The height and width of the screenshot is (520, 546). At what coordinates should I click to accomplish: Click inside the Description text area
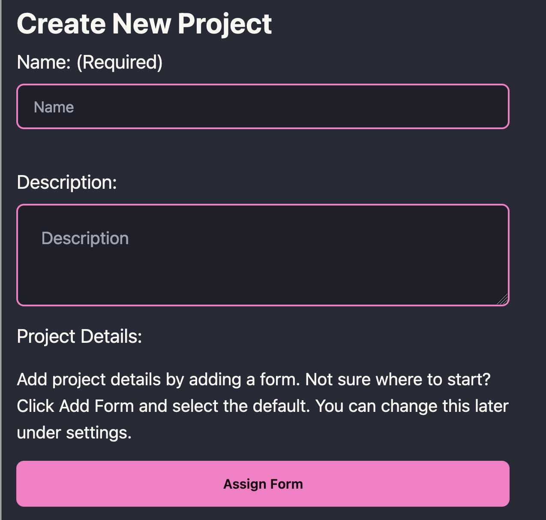(x=262, y=255)
